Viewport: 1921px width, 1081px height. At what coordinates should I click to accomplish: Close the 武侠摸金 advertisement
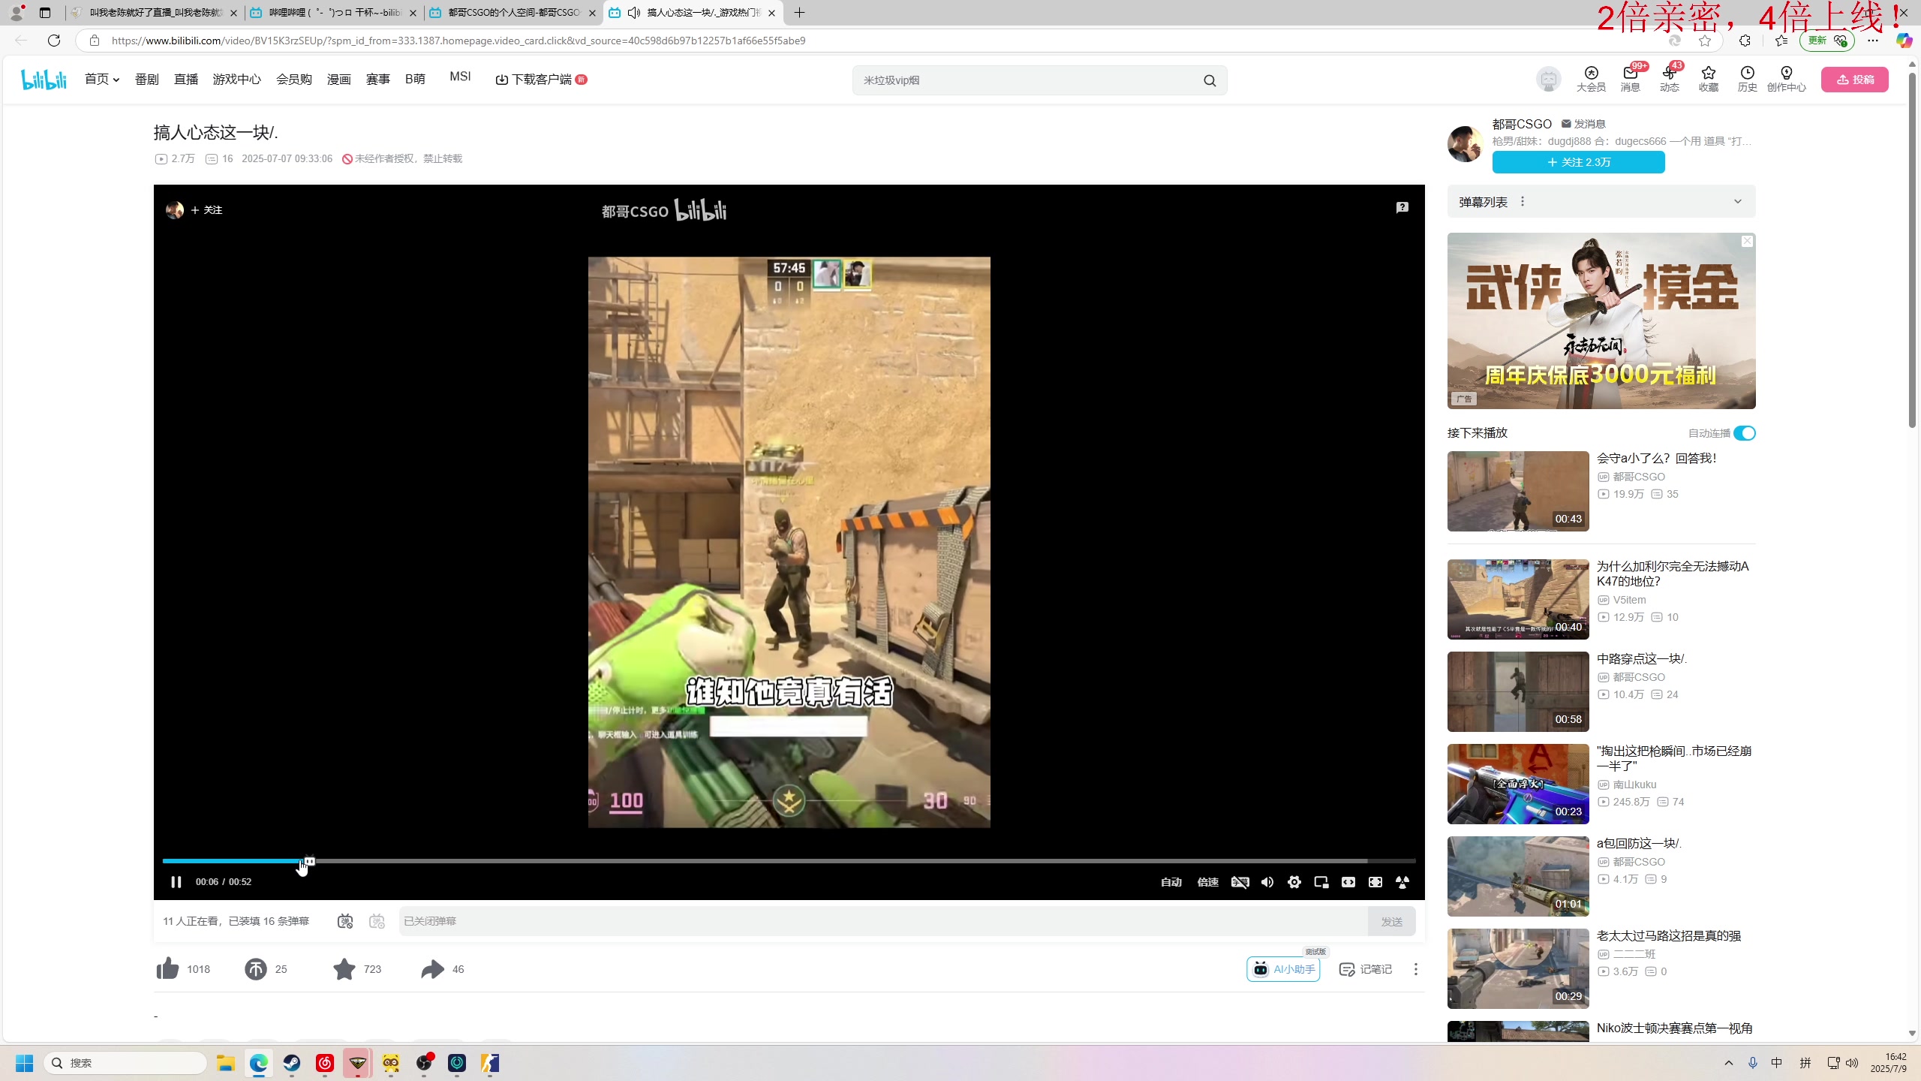tap(1748, 241)
